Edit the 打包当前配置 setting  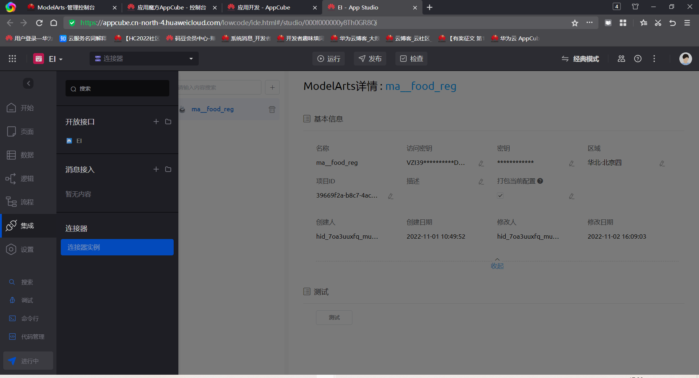(x=572, y=196)
